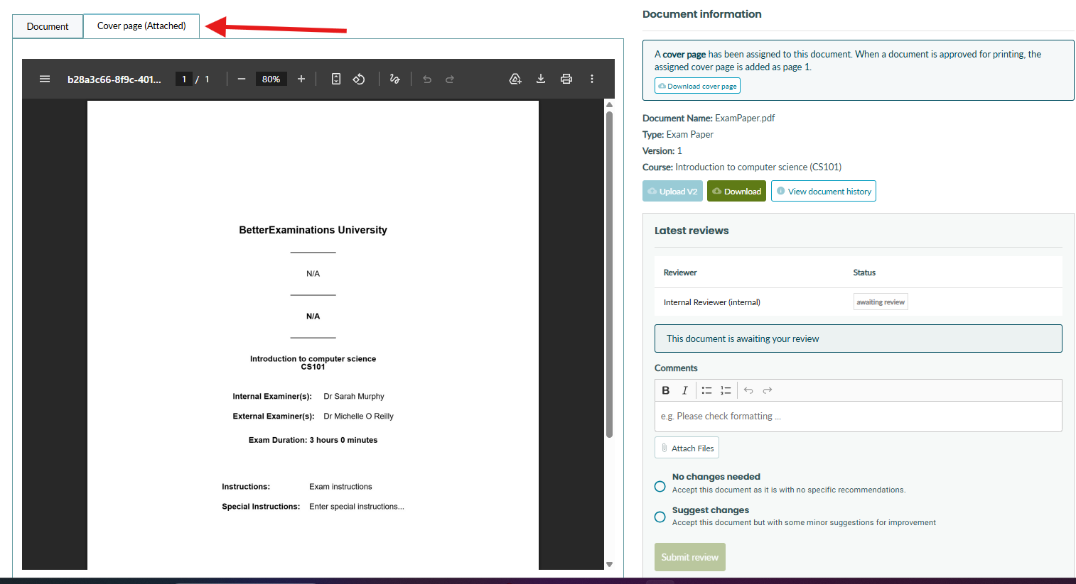Rotate the PDF counterclockwise
The width and height of the screenshot is (1076, 584).
pyautogui.click(x=359, y=79)
